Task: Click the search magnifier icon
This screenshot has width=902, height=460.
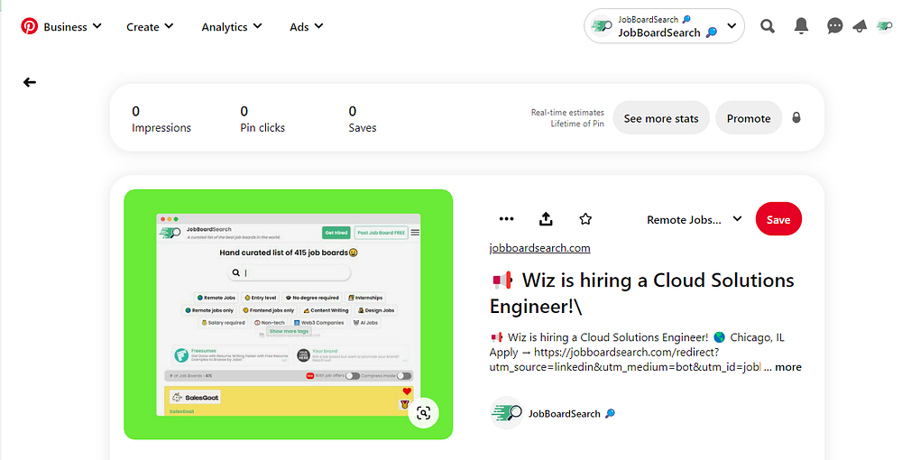Action: click(x=768, y=26)
